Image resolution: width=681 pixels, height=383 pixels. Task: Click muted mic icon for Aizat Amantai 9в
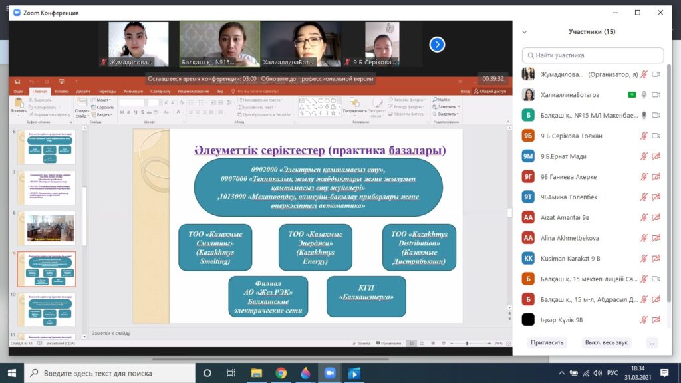point(644,217)
